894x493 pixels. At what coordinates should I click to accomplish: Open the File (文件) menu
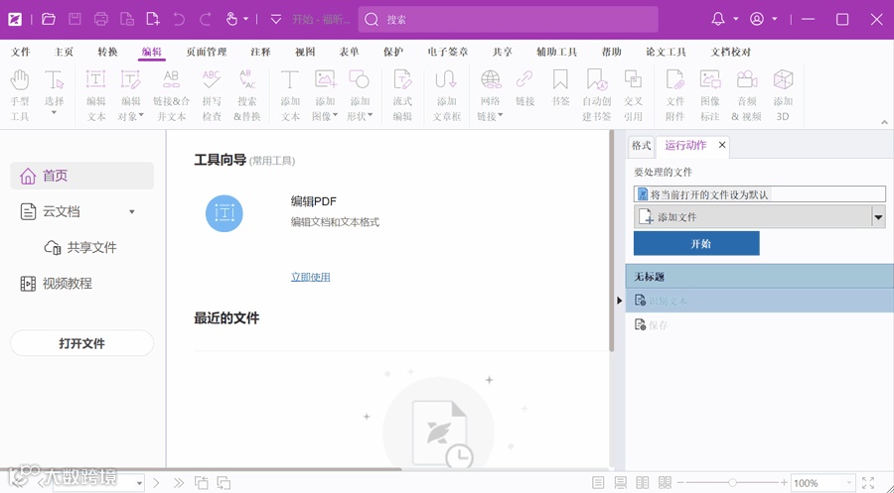point(21,52)
